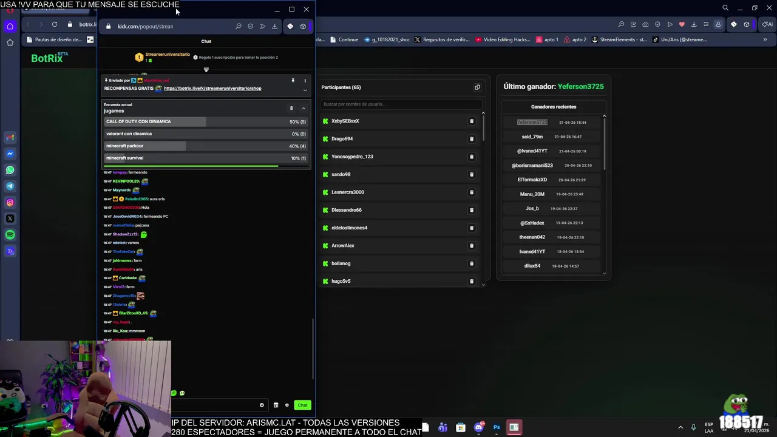
Task: Click the winner name Yeferson3725 in the heading
Action: (581, 86)
